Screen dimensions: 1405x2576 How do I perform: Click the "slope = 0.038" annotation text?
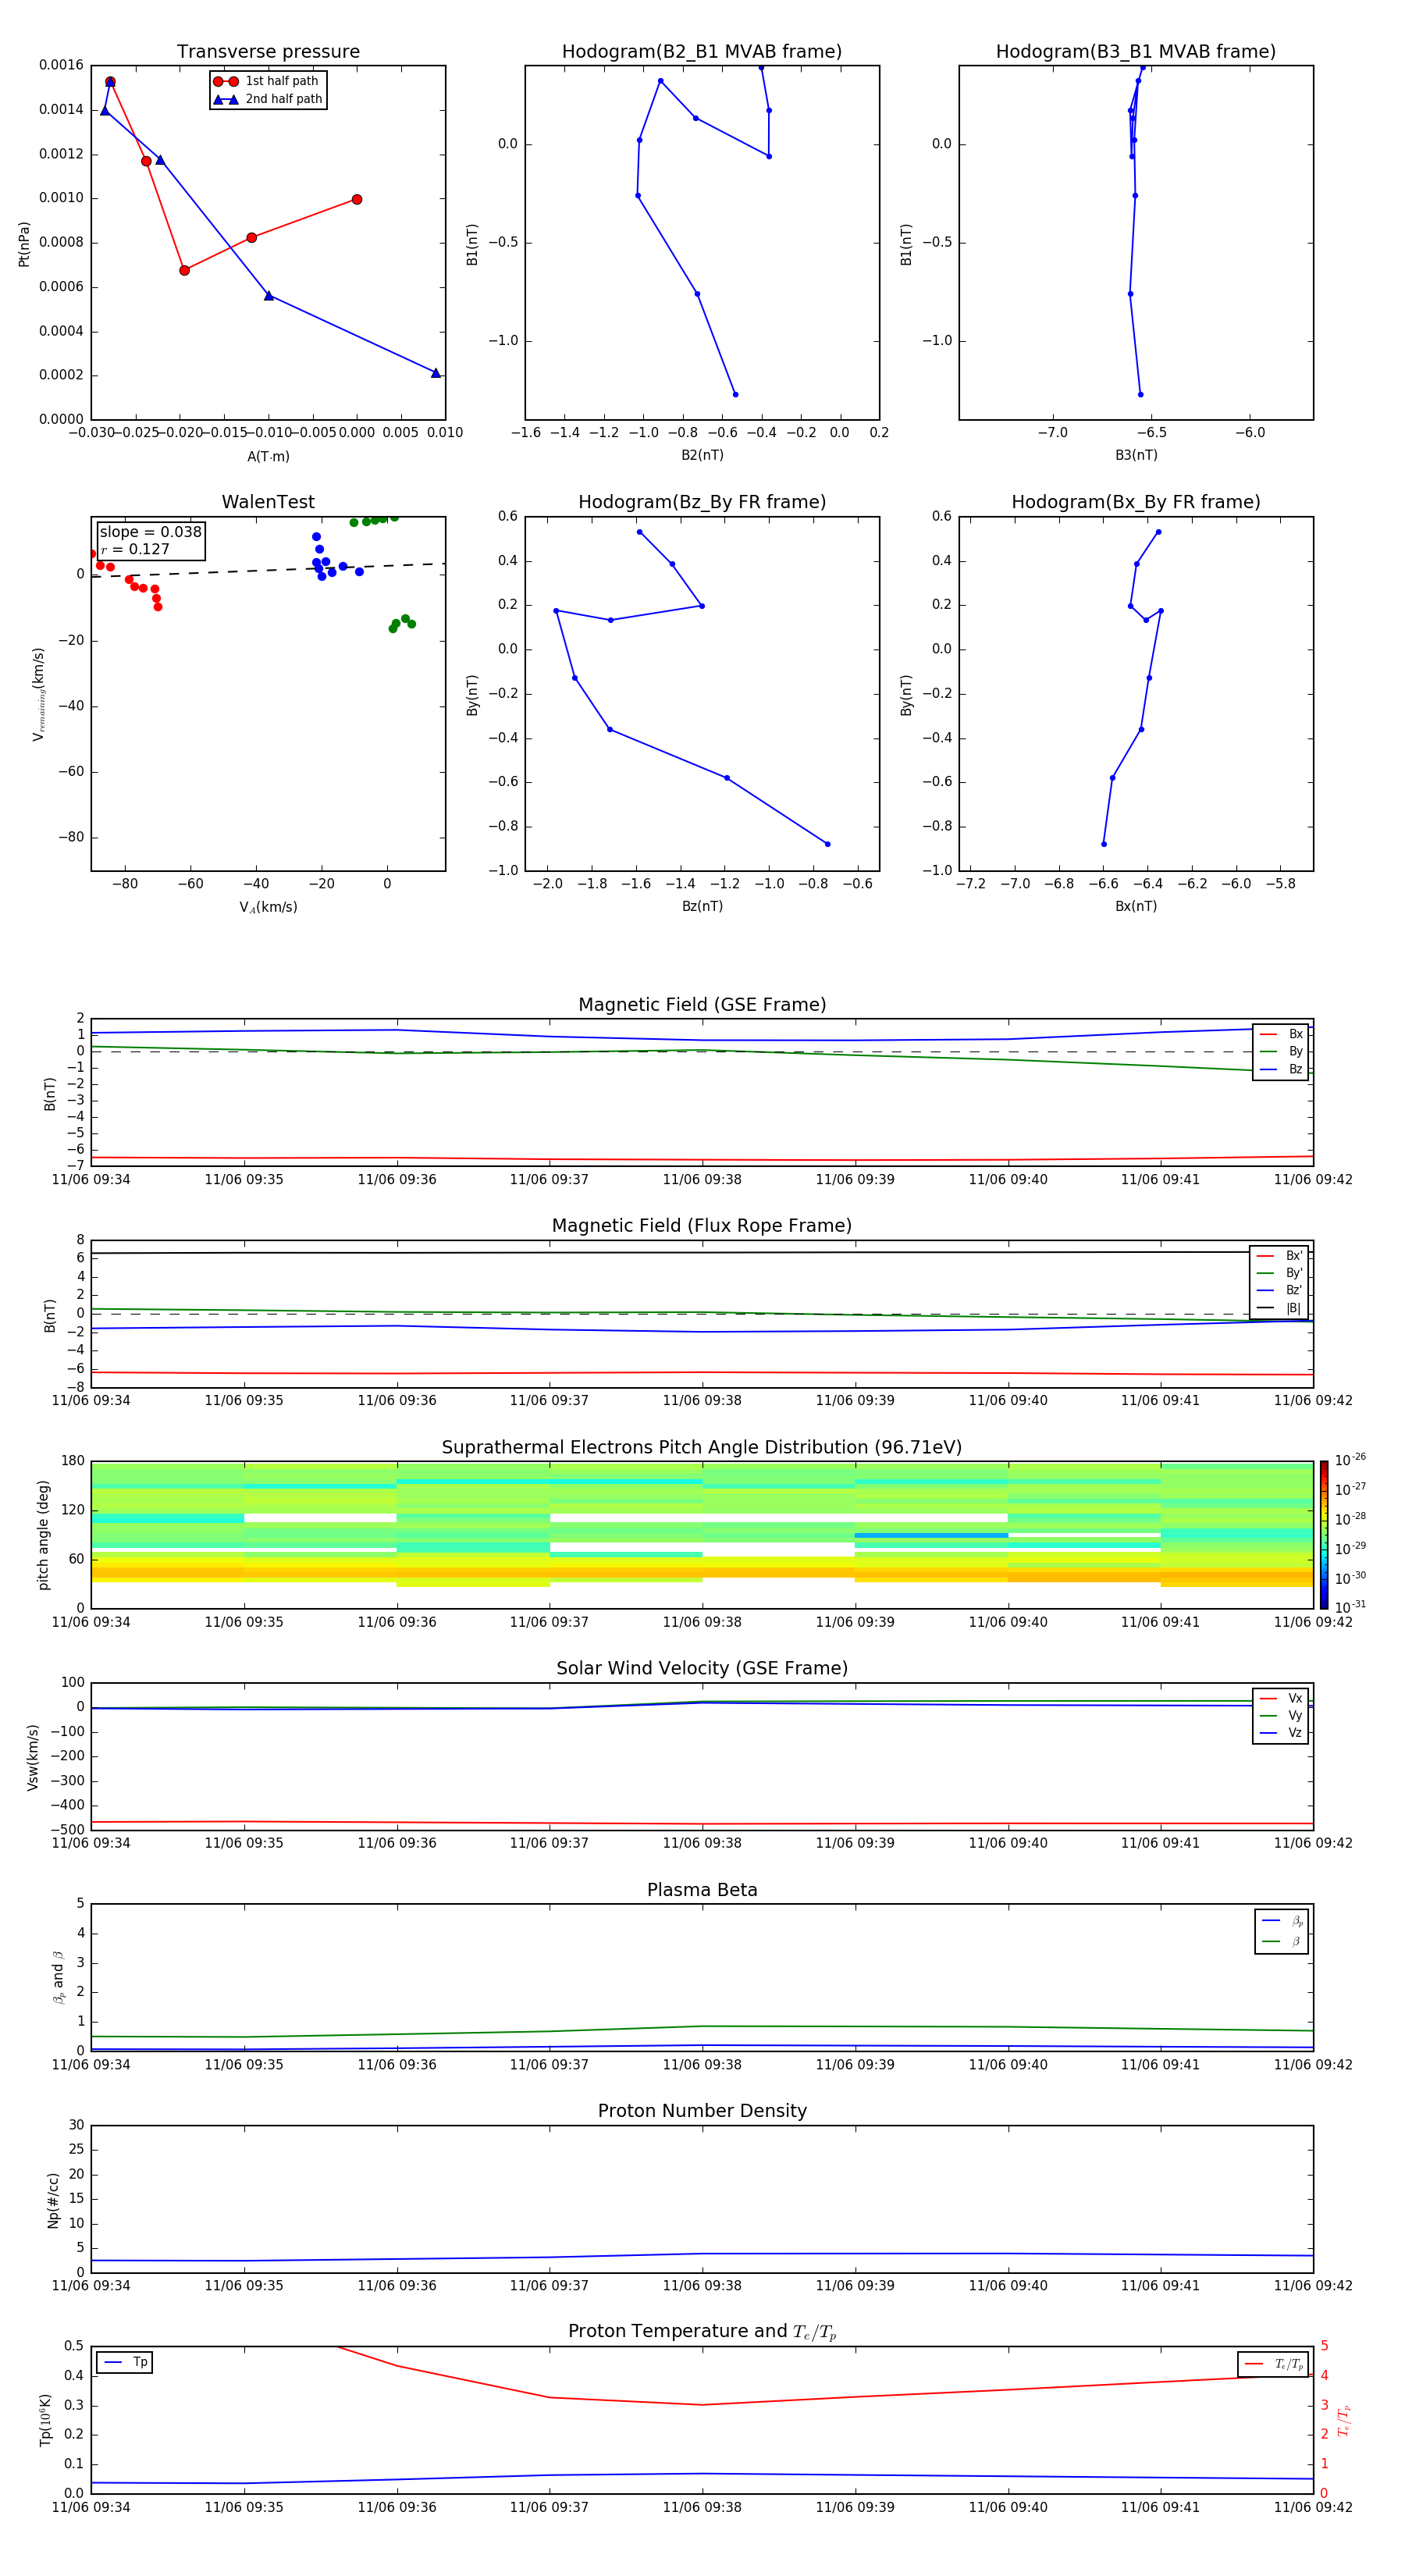150,532
